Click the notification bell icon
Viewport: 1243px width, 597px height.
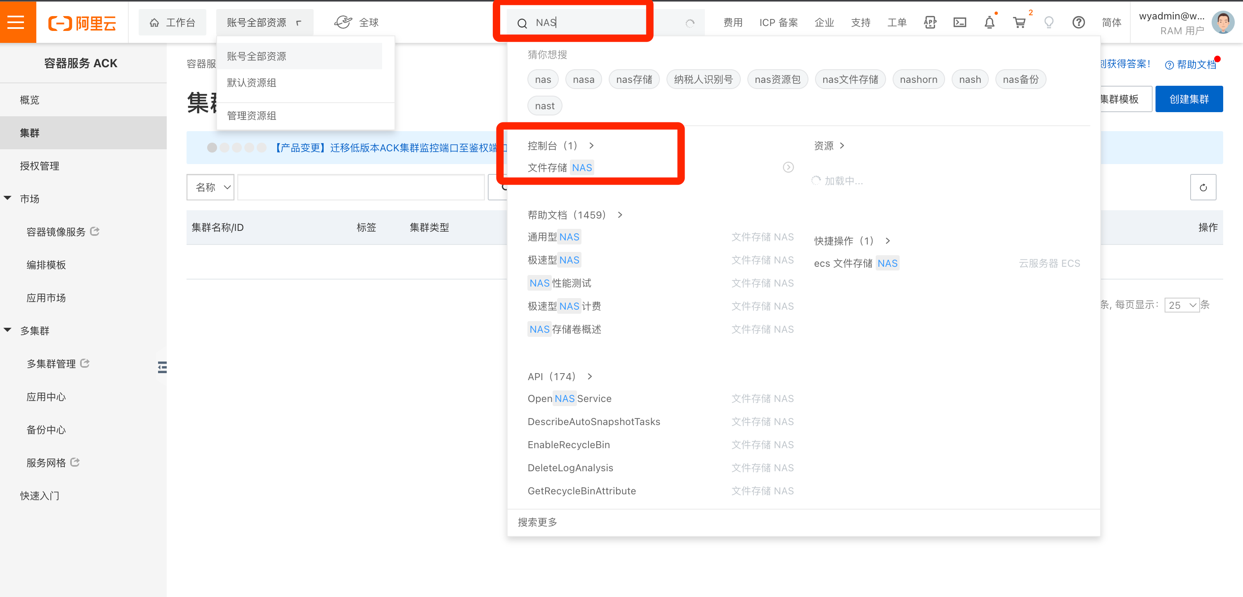(x=989, y=22)
